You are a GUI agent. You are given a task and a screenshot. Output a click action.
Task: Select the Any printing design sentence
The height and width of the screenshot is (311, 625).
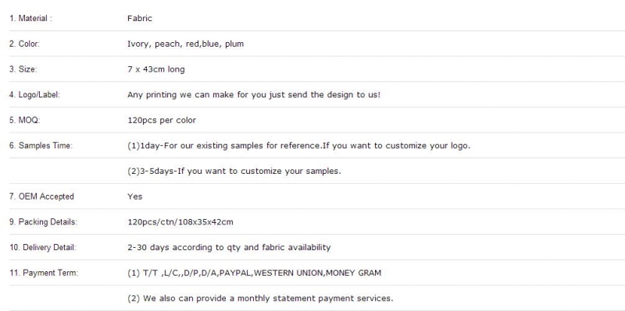[254, 94]
